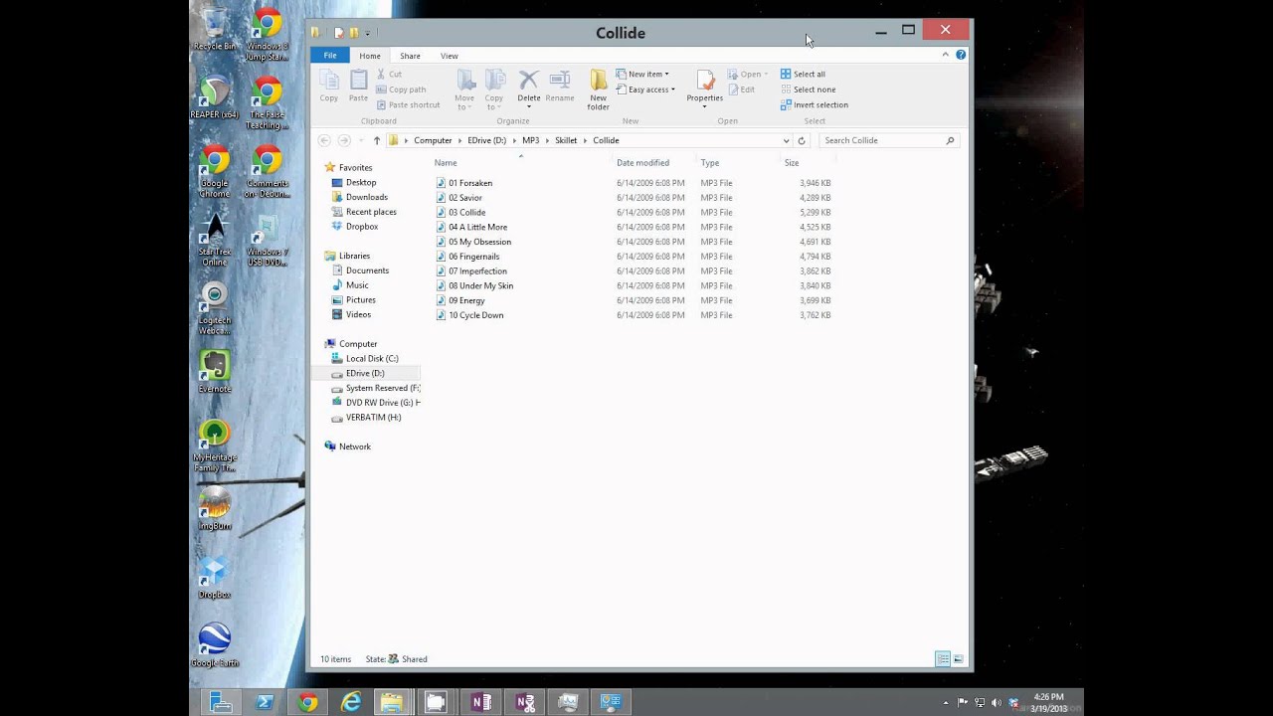
Task: Switch to Large icons view in the status bar
Action: coord(958,658)
